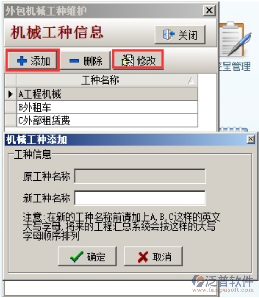Click the red X icon on 取消
Image resolution: width=259 pixels, height=298 pixels.
click(x=143, y=257)
